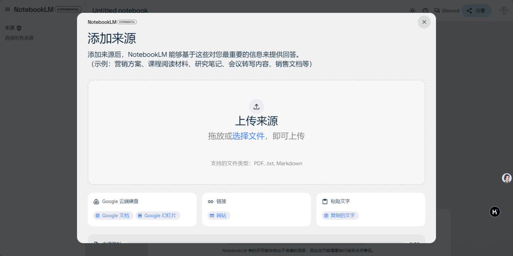Click the 选择文件 link to browse files
513x256 pixels.
pyautogui.click(x=248, y=136)
